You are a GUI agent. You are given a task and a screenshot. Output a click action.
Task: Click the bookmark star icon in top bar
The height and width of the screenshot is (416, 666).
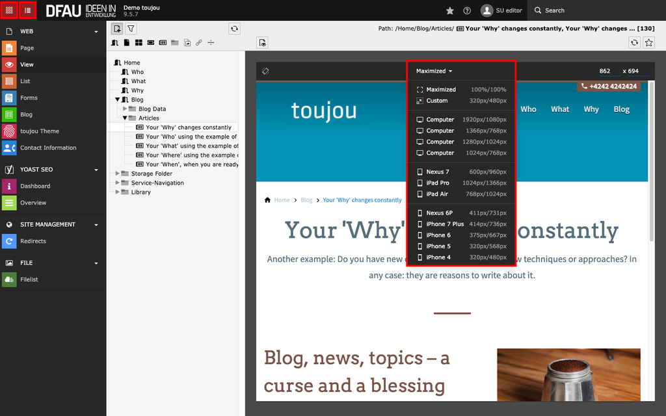450,10
